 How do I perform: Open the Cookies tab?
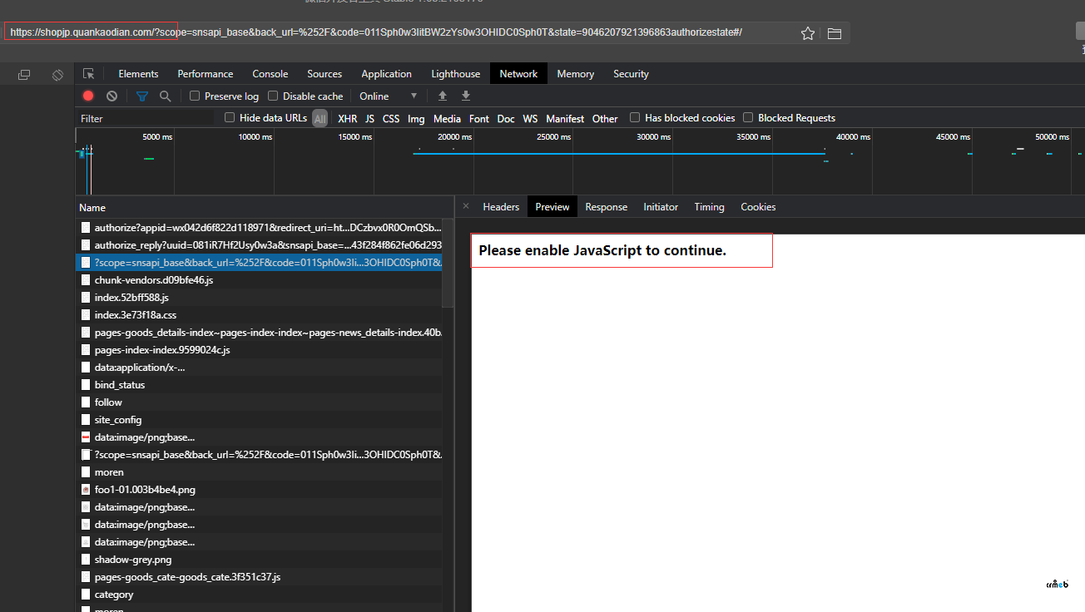(x=758, y=207)
